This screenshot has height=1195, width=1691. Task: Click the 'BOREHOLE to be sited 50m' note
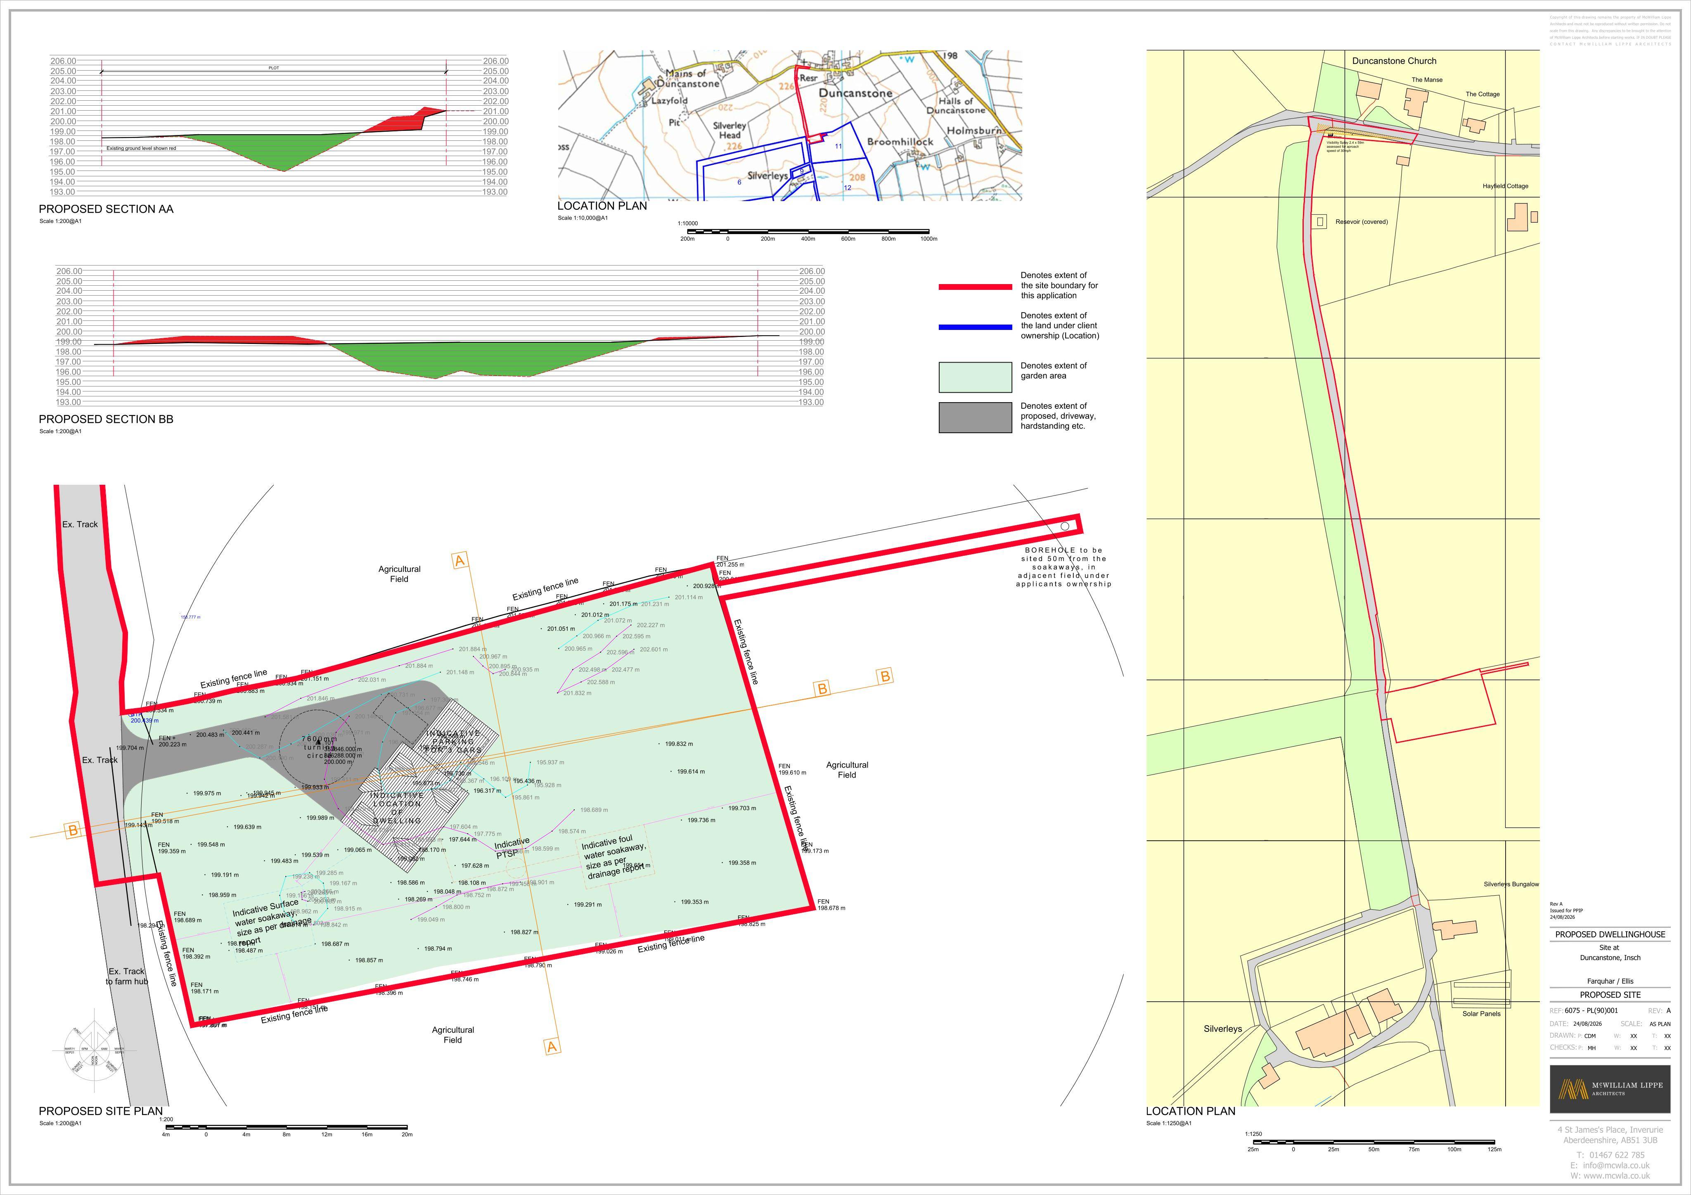(1063, 567)
